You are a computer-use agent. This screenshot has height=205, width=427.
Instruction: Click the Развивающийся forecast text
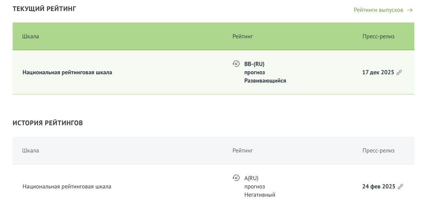click(x=265, y=81)
